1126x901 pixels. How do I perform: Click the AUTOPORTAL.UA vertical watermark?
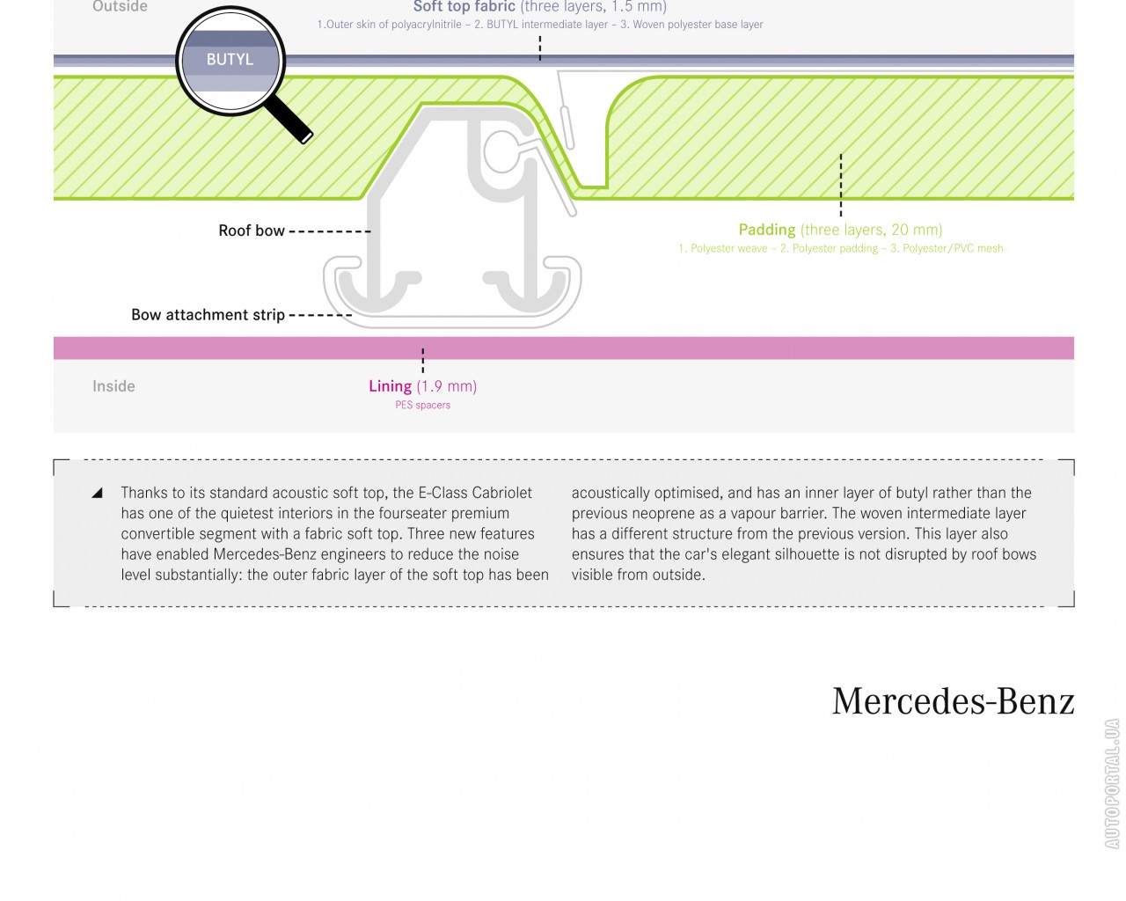(1112, 783)
